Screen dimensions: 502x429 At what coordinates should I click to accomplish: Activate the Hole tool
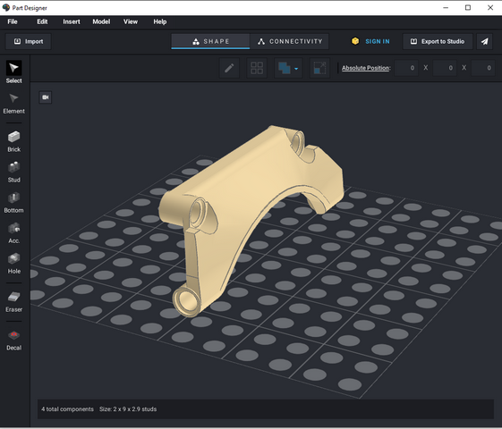(x=13, y=264)
